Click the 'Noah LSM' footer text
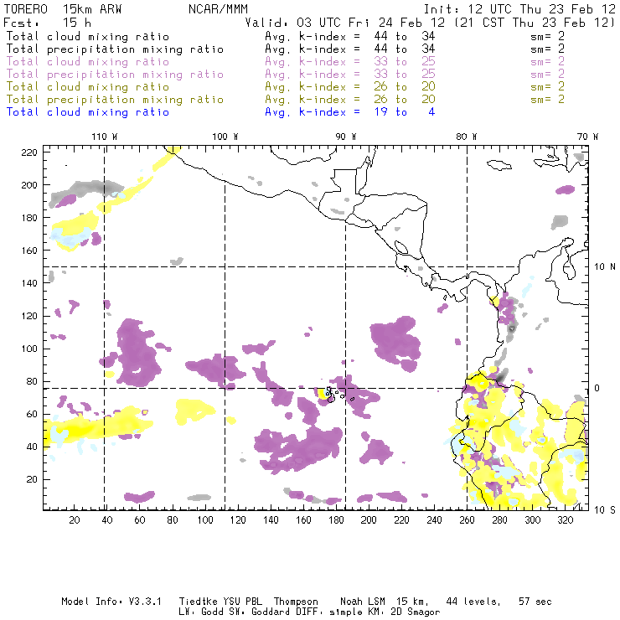Image resolution: width=620 pixels, height=620 pixels. click(363, 602)
